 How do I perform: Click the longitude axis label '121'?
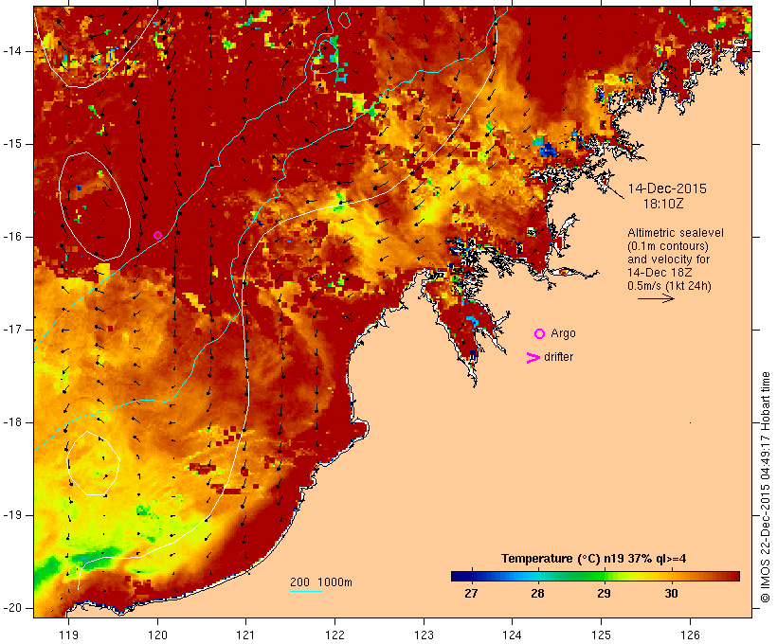coord(245,635)
